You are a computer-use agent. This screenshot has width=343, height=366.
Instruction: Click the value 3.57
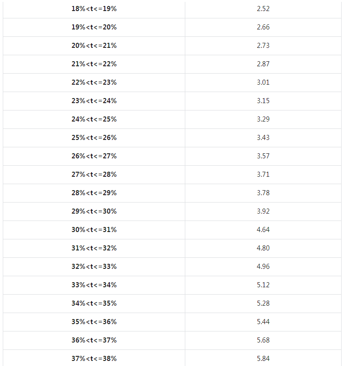pyautogui.click(x=263, y=156)
